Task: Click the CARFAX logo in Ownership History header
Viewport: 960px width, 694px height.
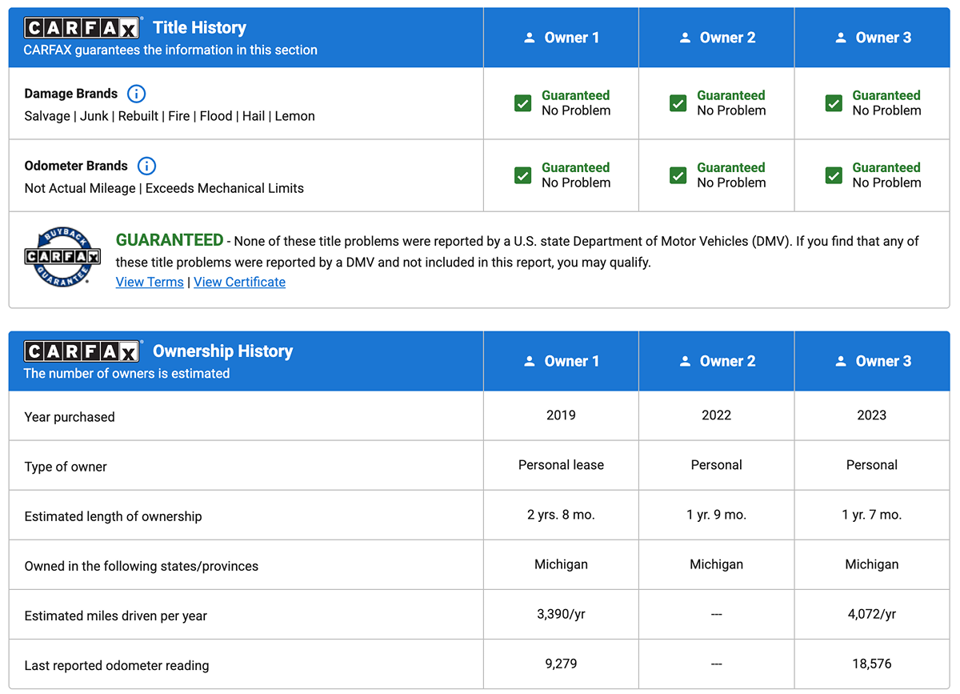Action: tap(82, 351)
